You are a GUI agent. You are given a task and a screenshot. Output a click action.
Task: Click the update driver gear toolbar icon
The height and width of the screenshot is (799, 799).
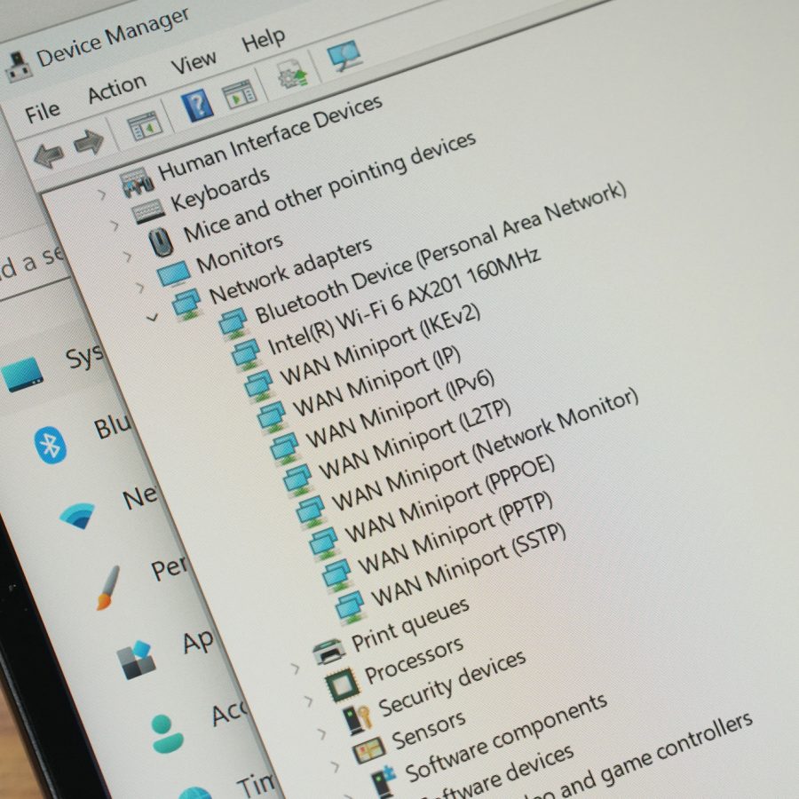pos(292,75)
